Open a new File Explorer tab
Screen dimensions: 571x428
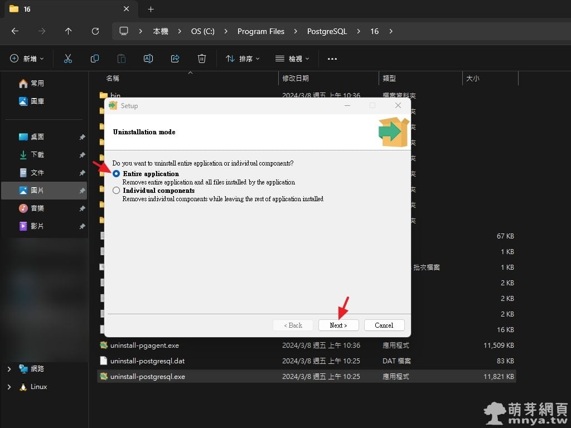point(151,9)
